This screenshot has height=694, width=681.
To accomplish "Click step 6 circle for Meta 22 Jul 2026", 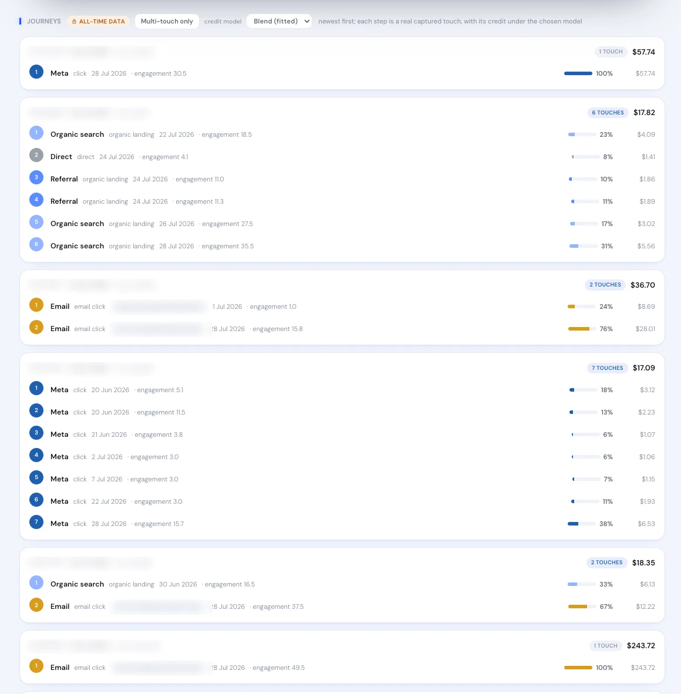I will 36,500.
